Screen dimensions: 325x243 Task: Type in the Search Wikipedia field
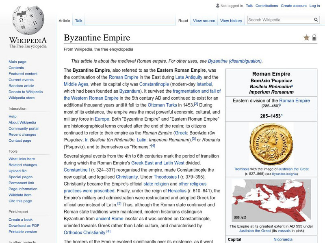point(279,20)
